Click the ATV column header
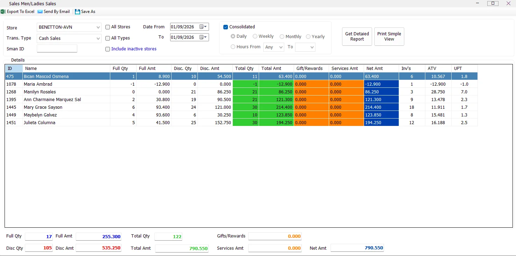Viewport: 516px width, 256px height. click(438, 69)
